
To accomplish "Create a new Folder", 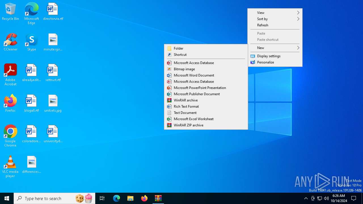I will tap(206, 48).
